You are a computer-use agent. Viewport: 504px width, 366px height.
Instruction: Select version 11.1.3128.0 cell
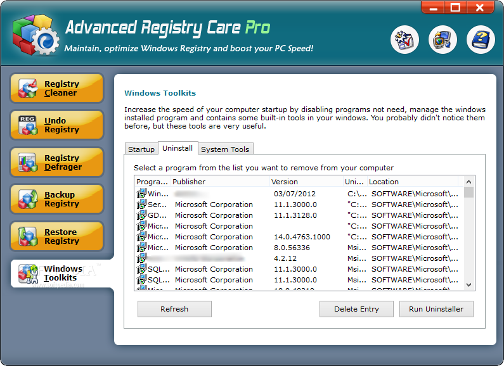tap(295, 215)
